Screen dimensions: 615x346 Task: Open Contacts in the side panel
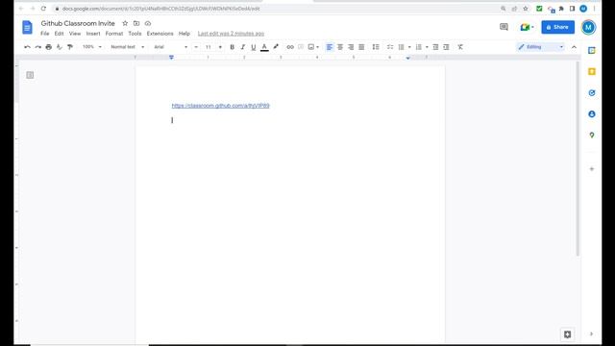click(592, 113)
